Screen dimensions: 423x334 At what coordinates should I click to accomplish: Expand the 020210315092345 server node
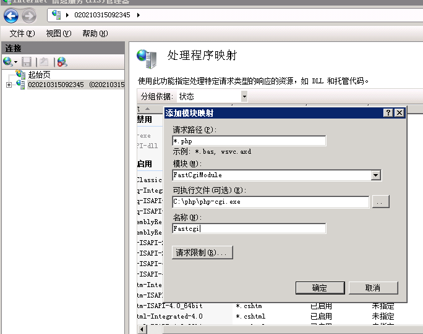point(9,85)
